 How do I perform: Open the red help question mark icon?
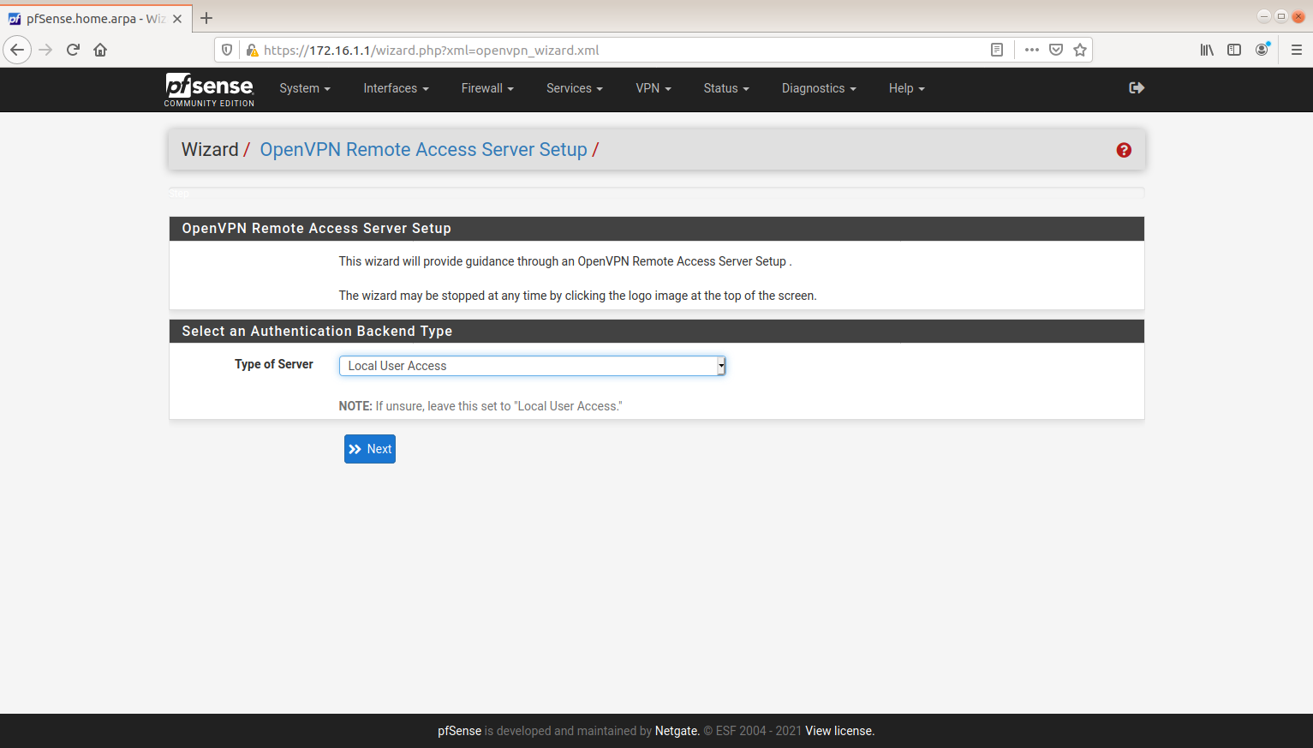1124,150
